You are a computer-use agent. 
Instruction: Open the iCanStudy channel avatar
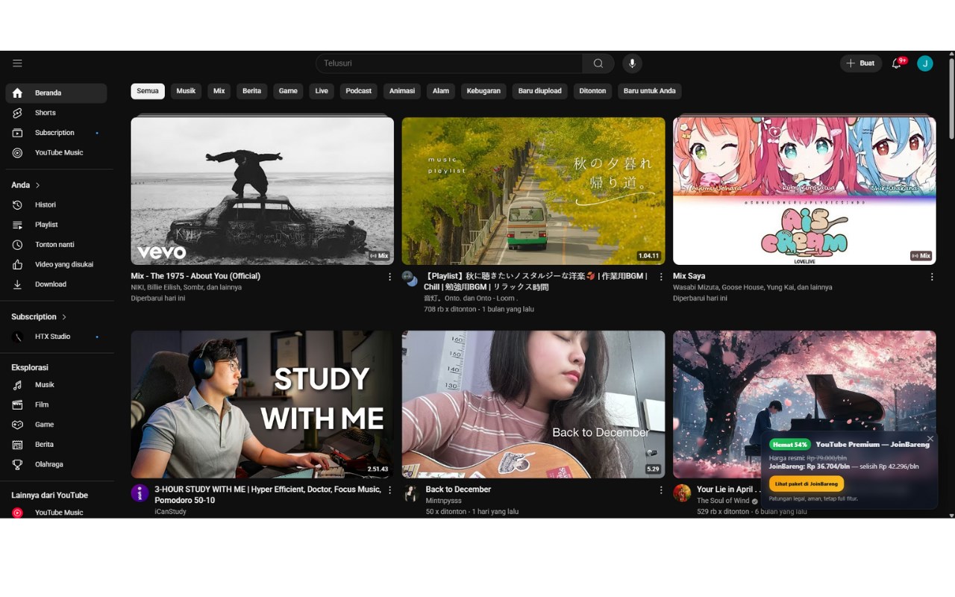(x=140, y=493)
